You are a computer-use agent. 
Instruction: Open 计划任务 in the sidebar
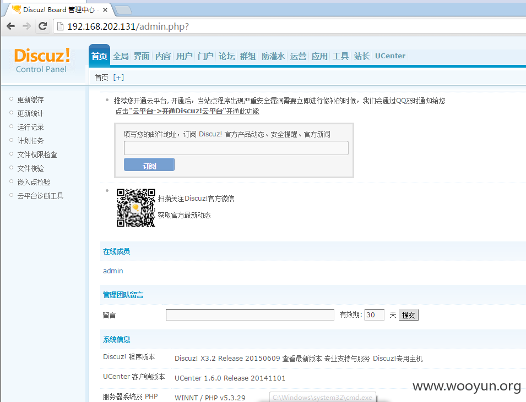30,141
